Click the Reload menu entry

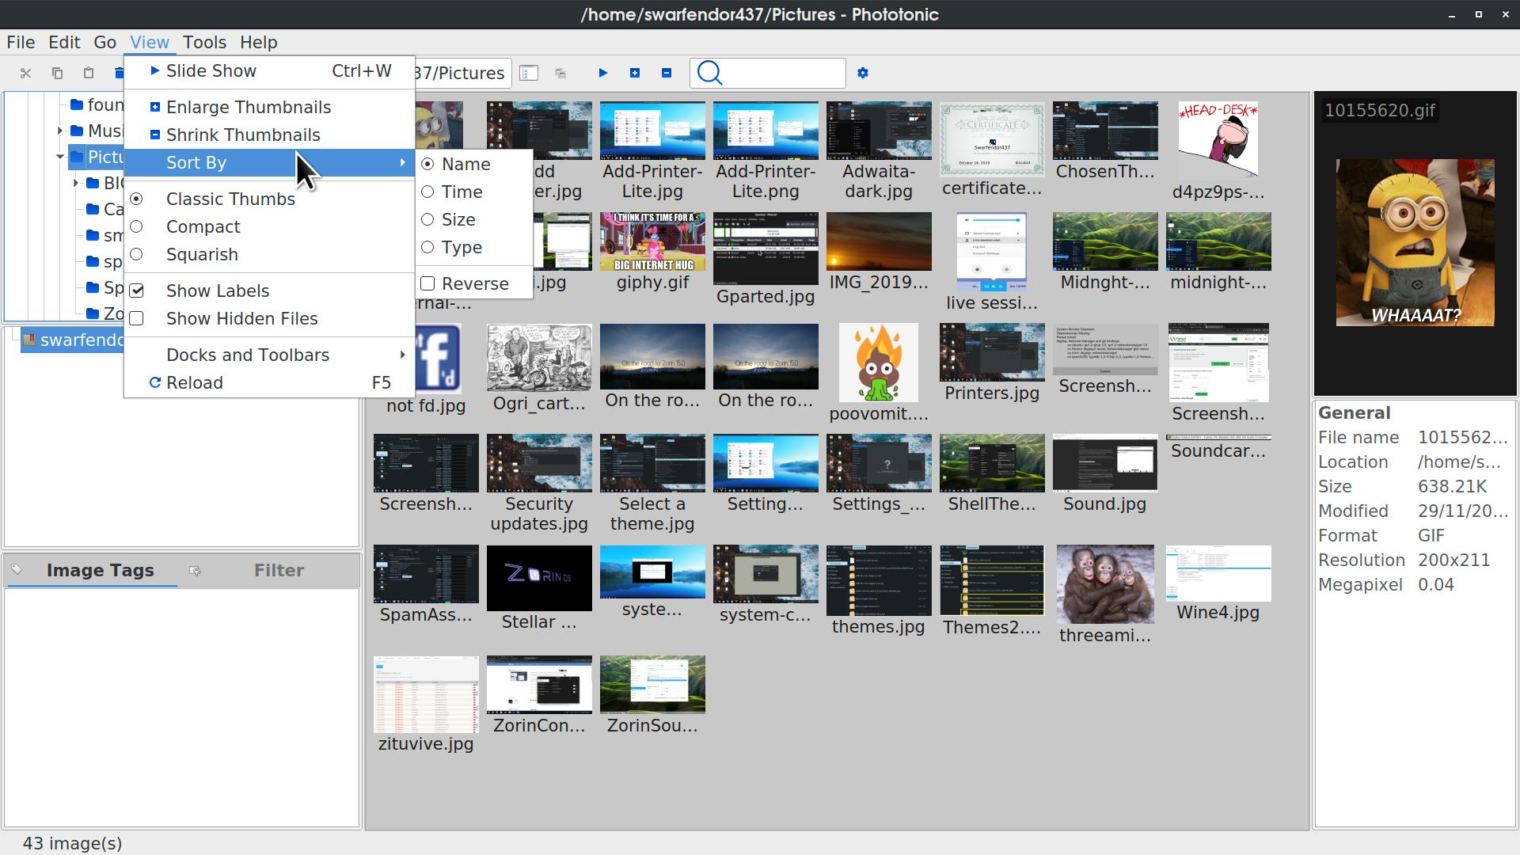pos(195,383)
